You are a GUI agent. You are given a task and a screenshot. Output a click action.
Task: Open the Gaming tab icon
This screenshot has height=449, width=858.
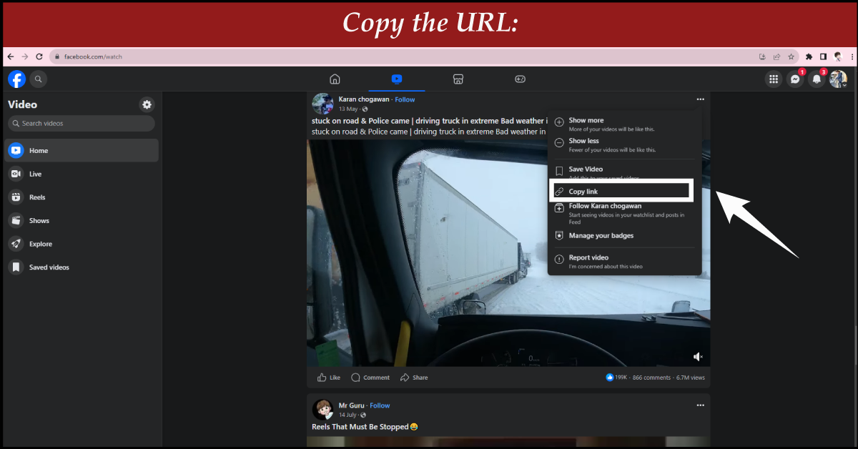pos(521,79)
